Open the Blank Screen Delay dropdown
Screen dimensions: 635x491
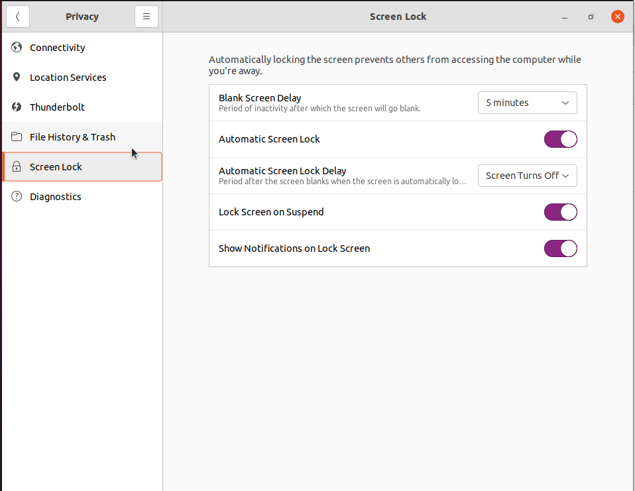coord(527,103)
